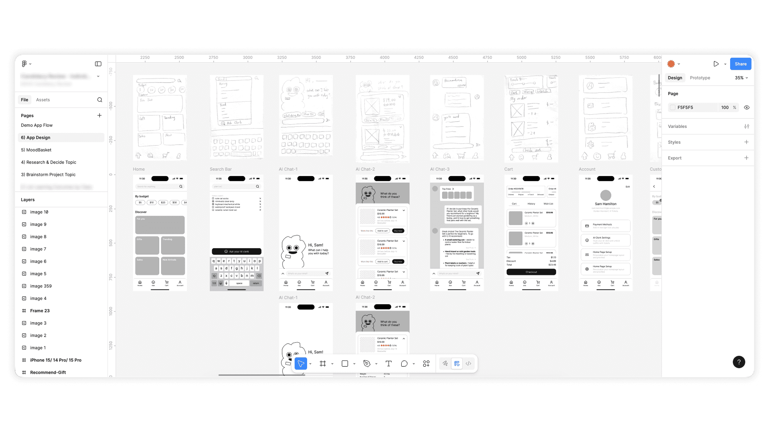Select the Move tool in toolbar

pyautogui.click(x=301, y=364)
